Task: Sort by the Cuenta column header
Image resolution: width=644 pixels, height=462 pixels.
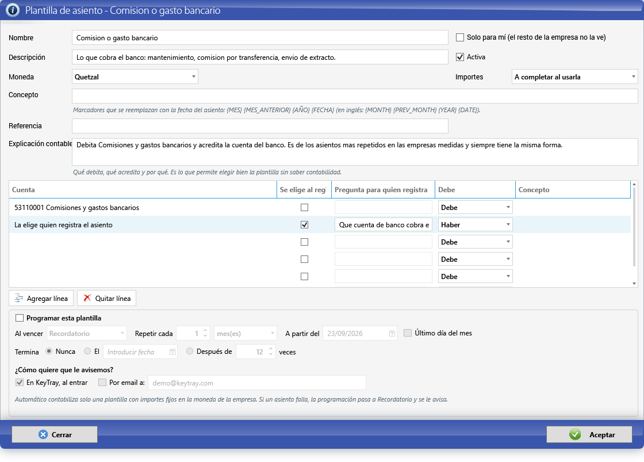Action: click(x=143, y=189)
